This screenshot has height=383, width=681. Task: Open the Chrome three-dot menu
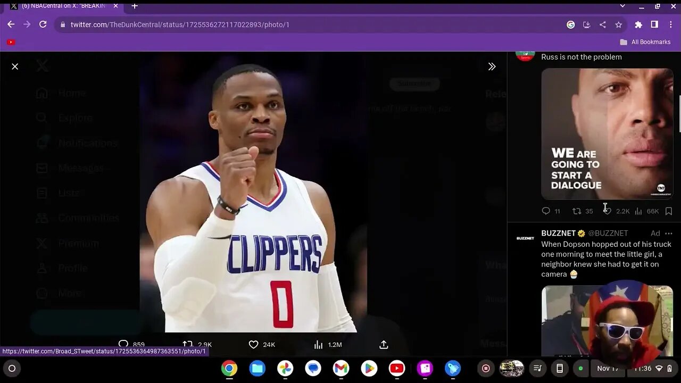coord(670,24)
